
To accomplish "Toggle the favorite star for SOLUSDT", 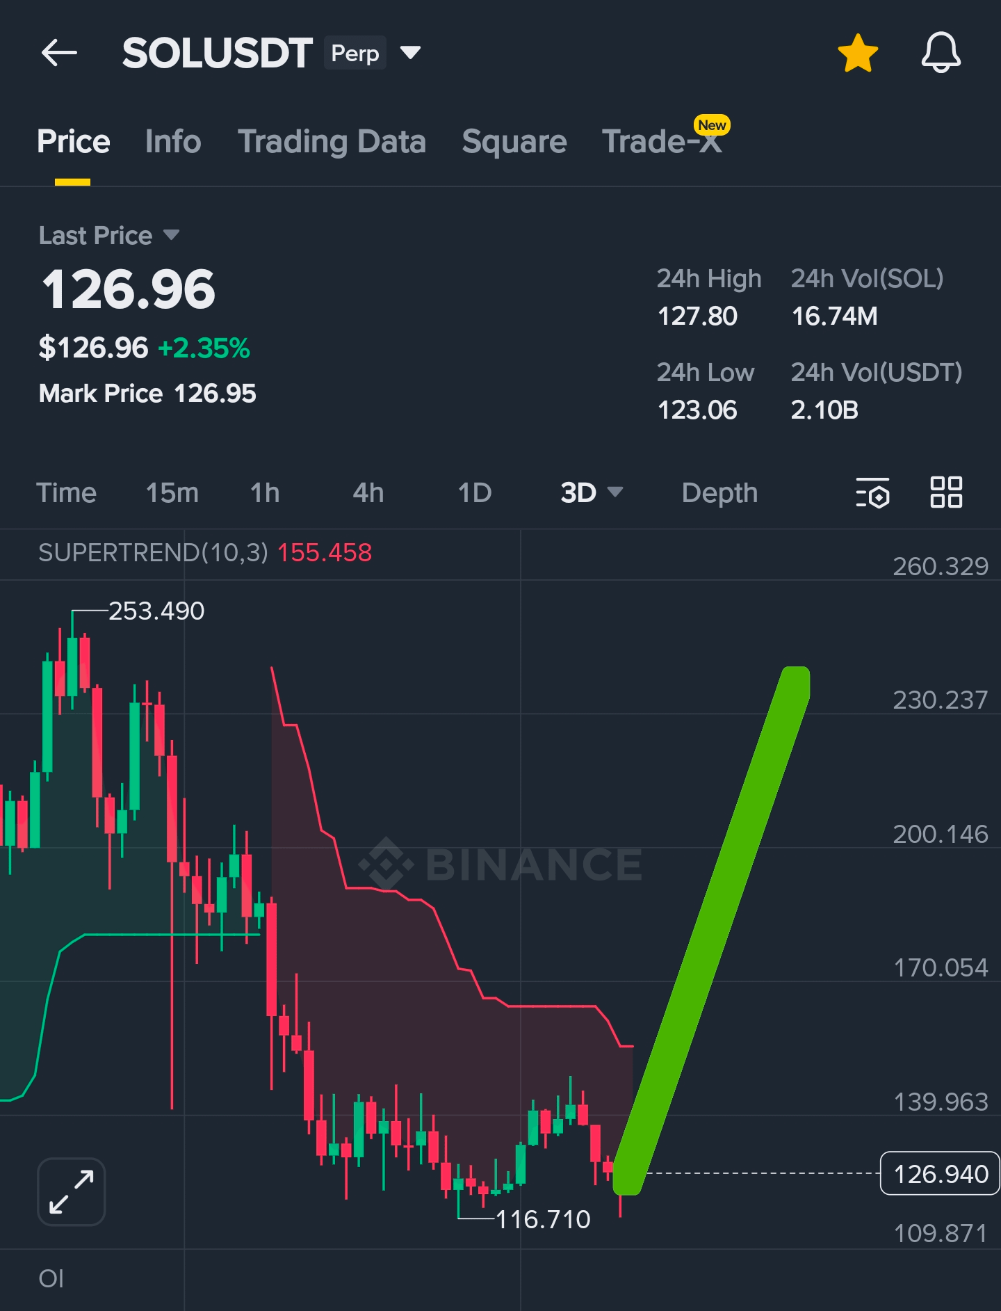I will click(858, 53).
